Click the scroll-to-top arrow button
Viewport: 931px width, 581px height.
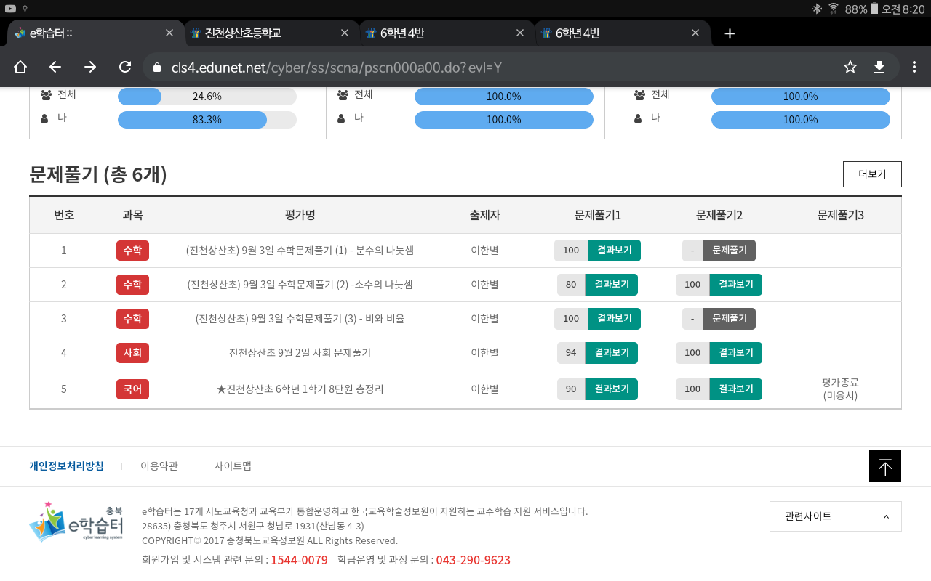(x=885, y=466)
